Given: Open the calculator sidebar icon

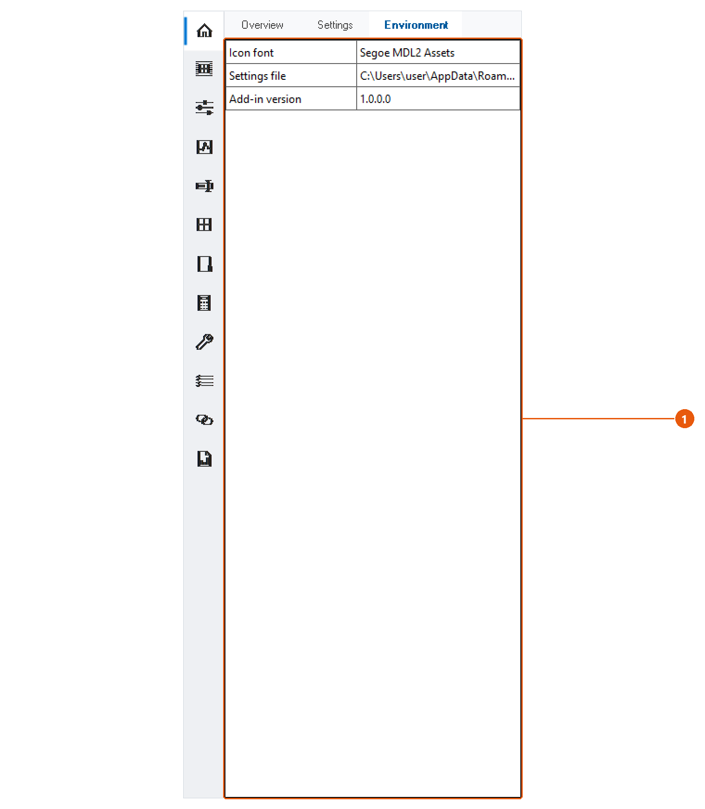Looking at the screenshot, I should [x=204, y=303].
